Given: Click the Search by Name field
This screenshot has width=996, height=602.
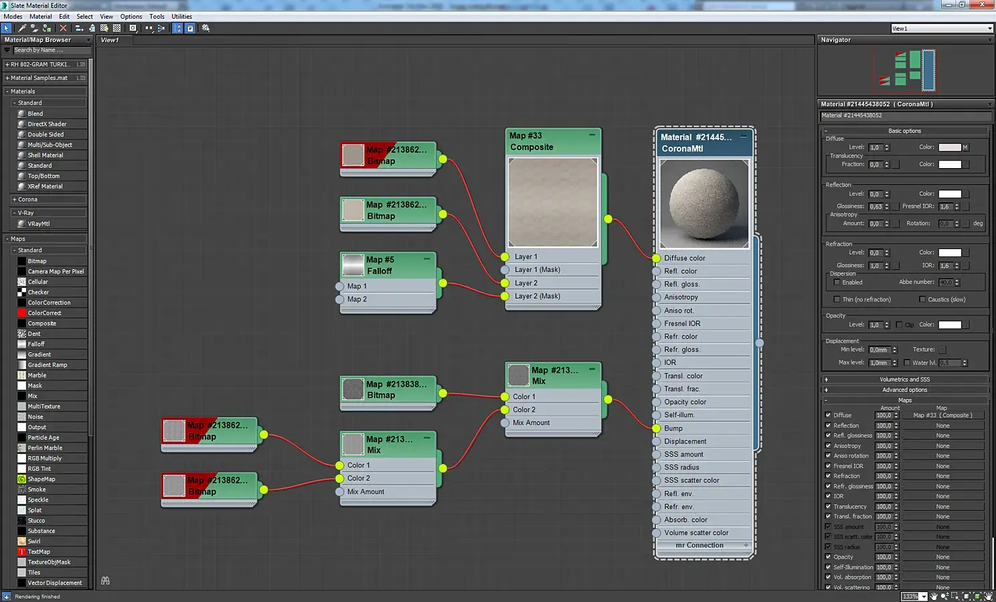Looking at the screenshot, I should pos(51,50).
